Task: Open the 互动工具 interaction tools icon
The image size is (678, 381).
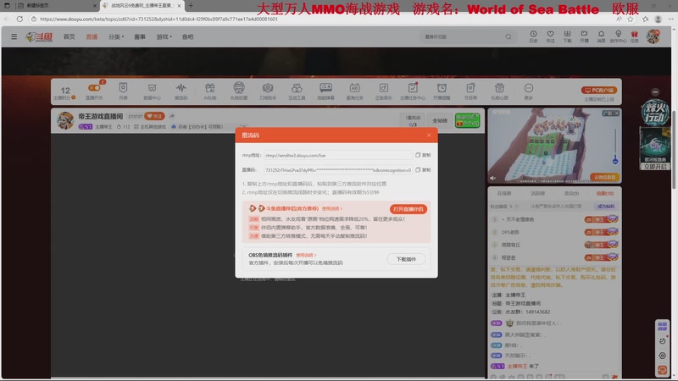Action: pos(297,91)
